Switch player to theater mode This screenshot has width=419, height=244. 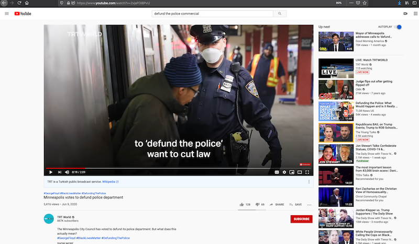coord(300,172)
